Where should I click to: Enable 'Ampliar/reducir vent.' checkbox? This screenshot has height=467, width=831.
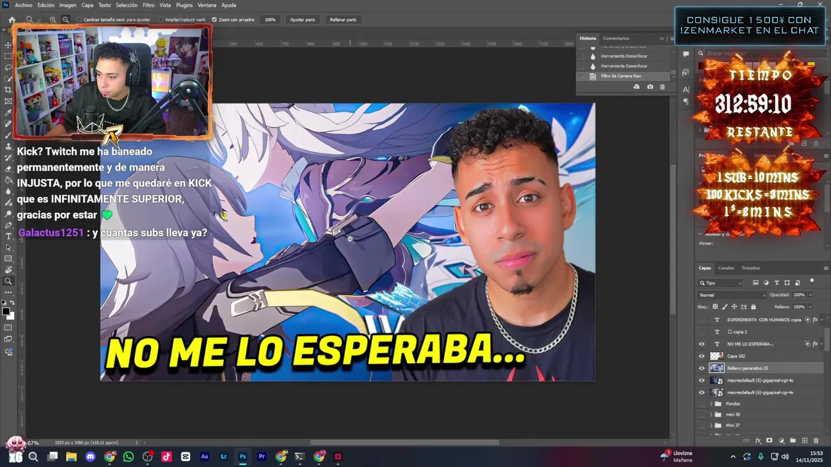(162, 19)
